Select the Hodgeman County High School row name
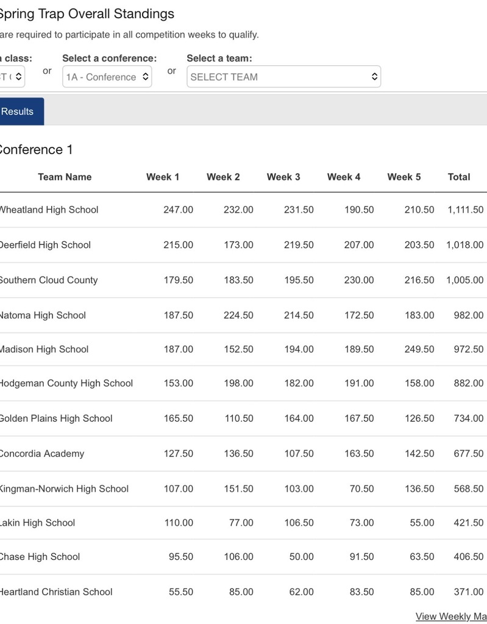The image size is (487, 624). coord(66,383)
